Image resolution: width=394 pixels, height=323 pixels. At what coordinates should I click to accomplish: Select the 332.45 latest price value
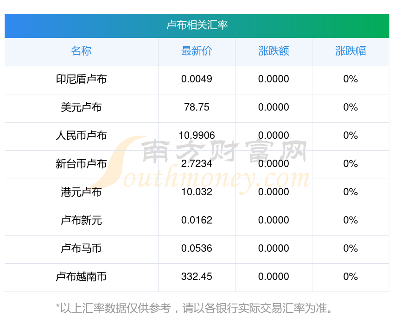coord(197,277)
